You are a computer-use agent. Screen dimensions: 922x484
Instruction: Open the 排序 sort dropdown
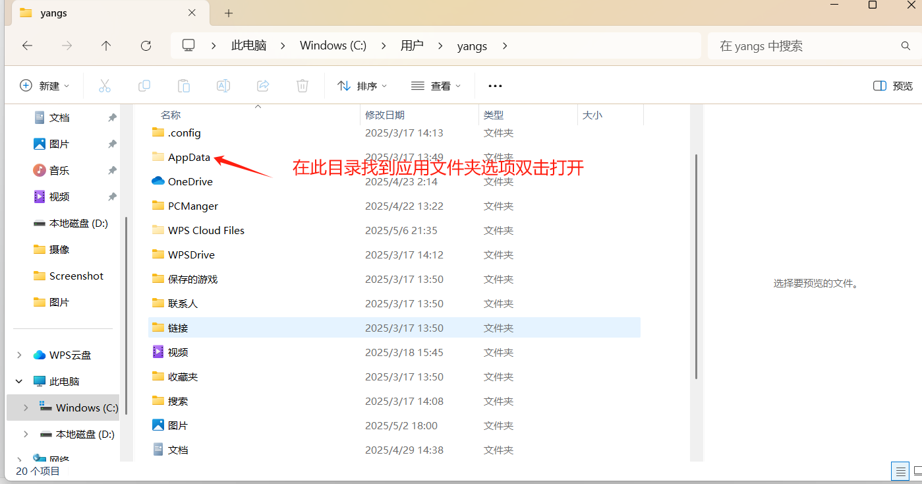(361, 86)
